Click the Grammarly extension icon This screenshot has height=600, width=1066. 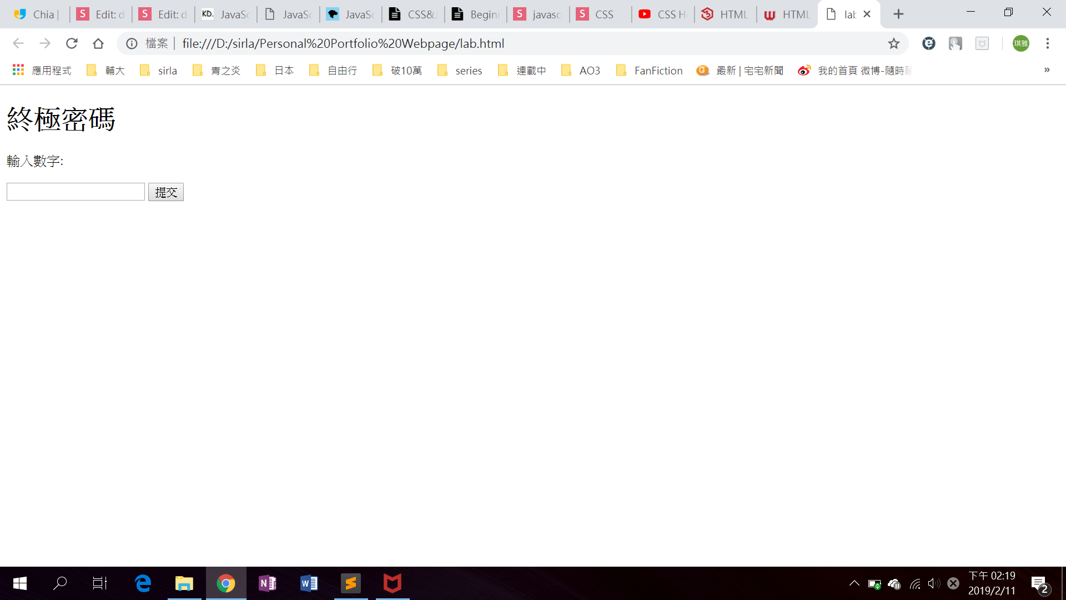(x=928, y=43)
